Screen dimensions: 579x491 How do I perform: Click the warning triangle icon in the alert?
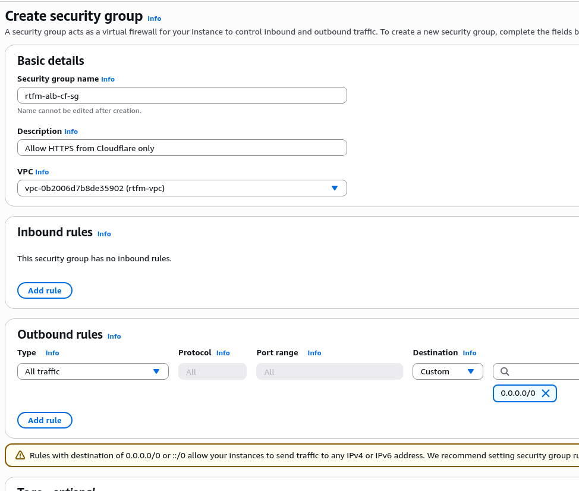(x=20, y=455)
